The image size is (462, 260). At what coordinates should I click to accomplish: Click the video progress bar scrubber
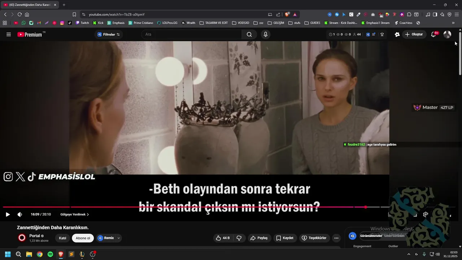pos(366,207)
